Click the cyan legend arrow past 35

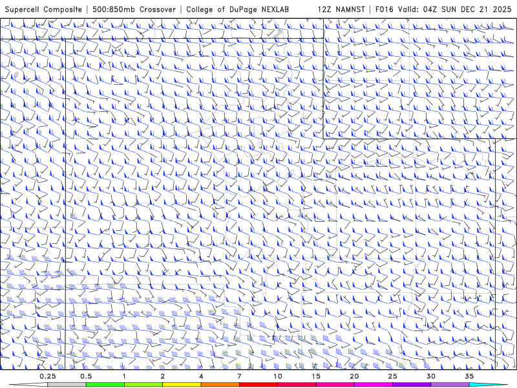pos(488,385)
